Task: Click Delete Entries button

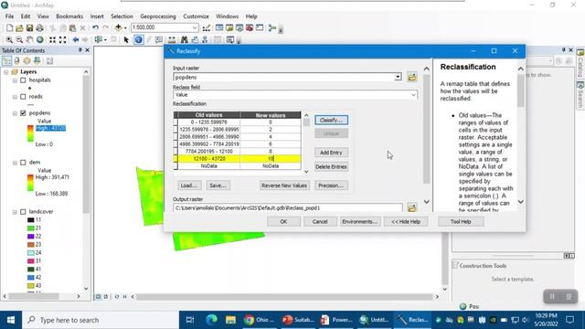Action: pos(331,166)
